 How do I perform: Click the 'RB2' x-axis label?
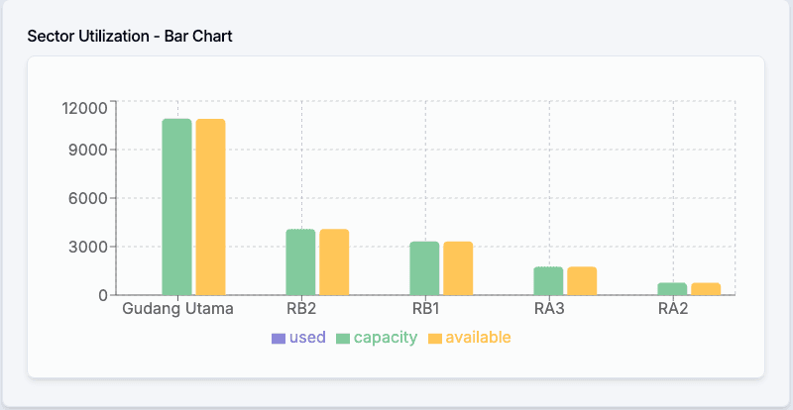(301, 308)
